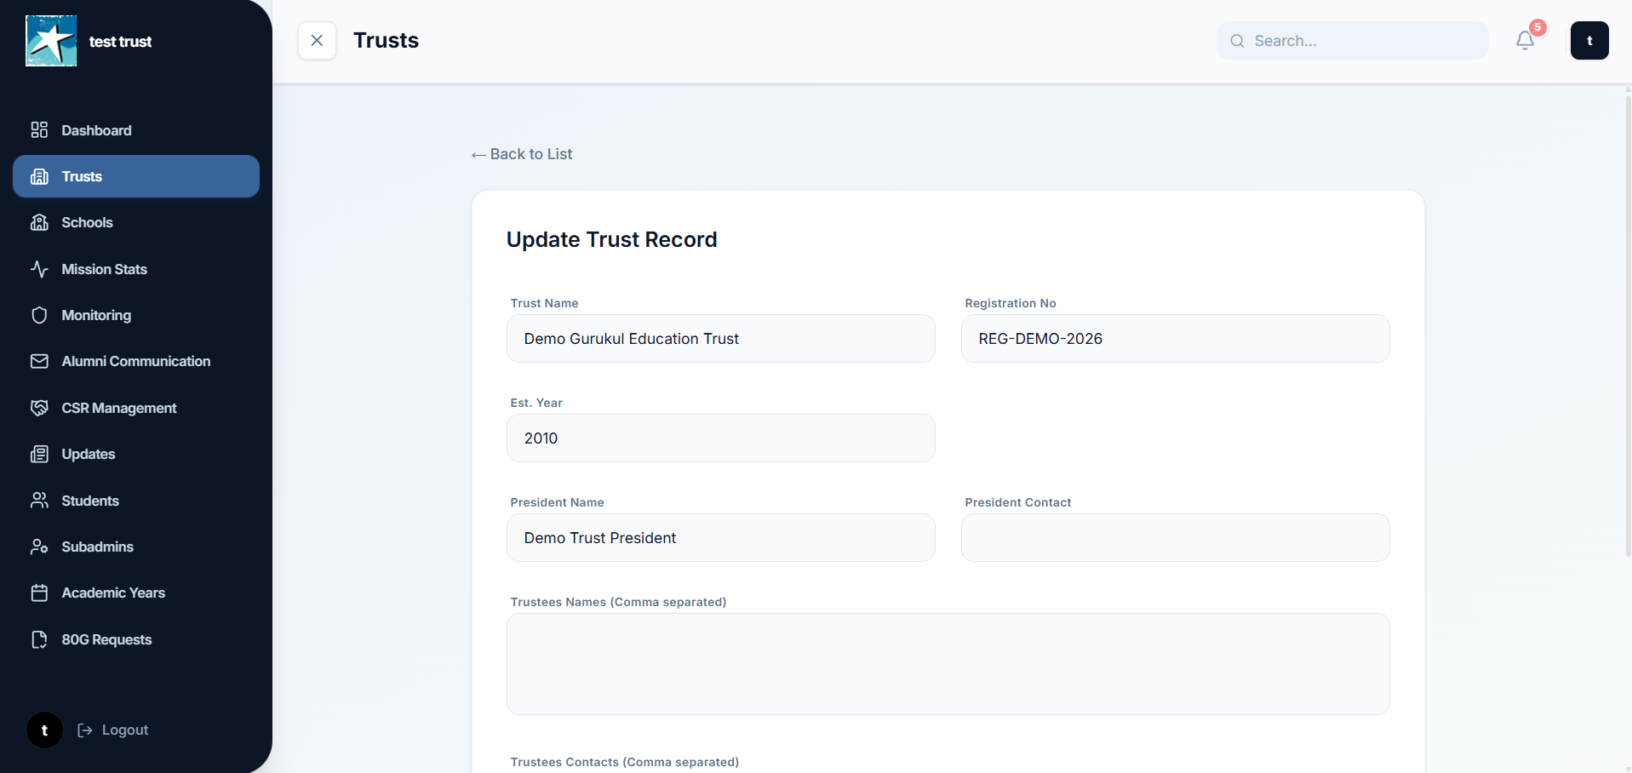Click the test trust star logo
Image resolution: width=1632 pixels, height=773 pixels.
[51, 41]
